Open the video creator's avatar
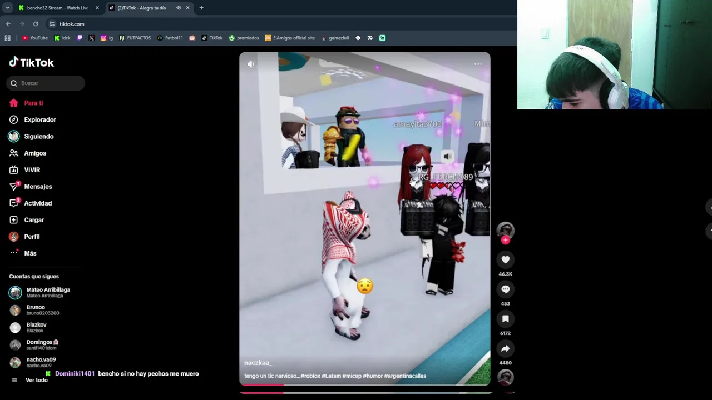The image size is (712, 400). point(505,230)
